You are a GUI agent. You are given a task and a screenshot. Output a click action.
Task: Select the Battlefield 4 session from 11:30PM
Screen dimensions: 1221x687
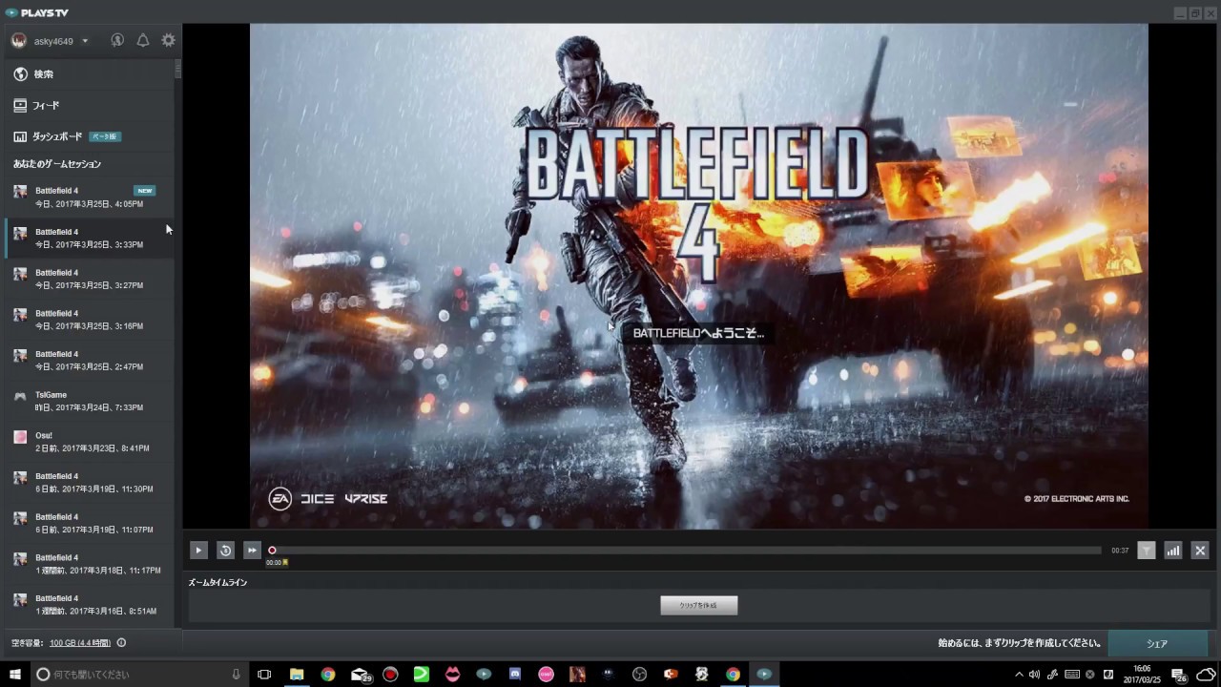pos(88,482)
